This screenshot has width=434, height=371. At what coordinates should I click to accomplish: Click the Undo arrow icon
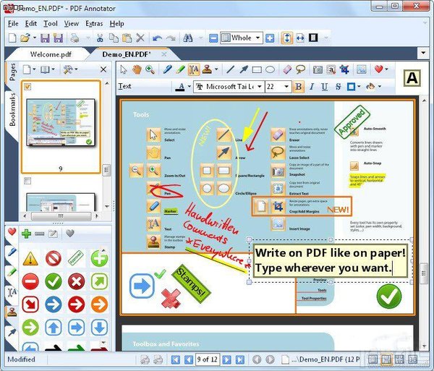tap(157, 38)
